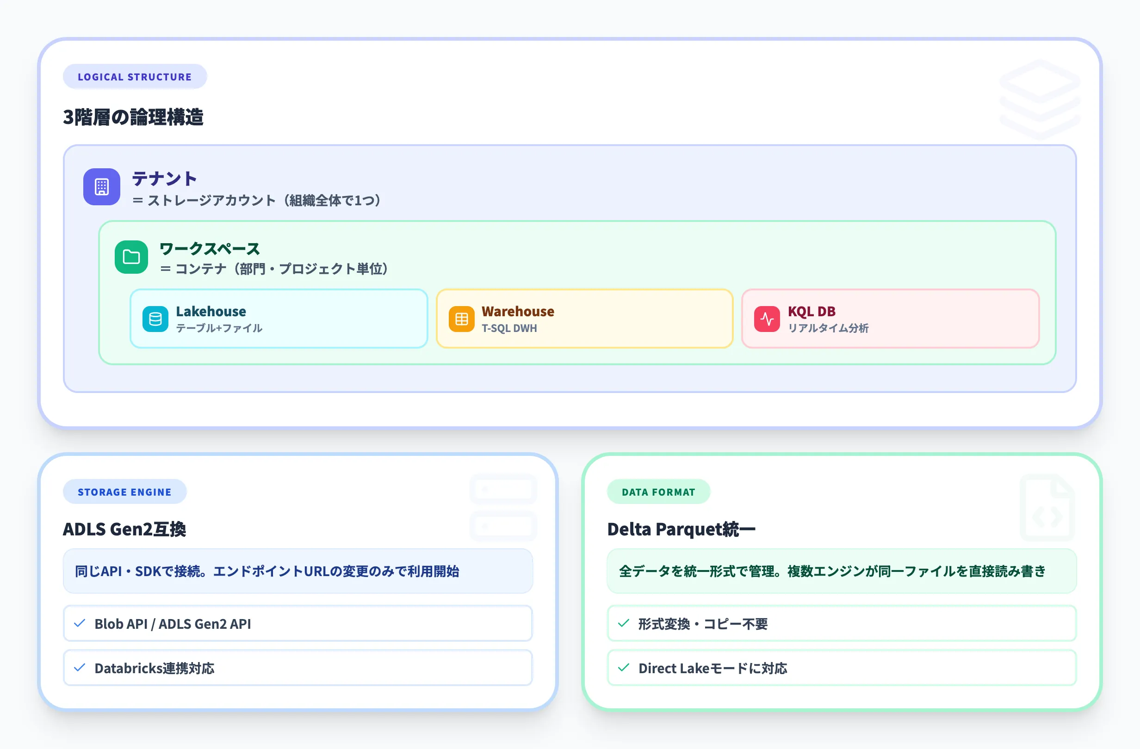Click the purple tenant building icon
Image resolution: width=1140 pixels, height=749 pixels.
point(101,187)
